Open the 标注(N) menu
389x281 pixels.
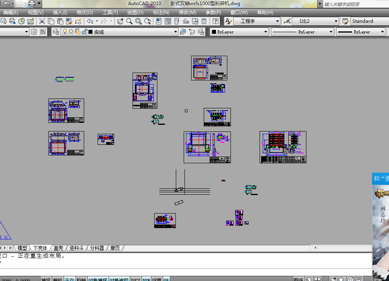(x=161, y=13)
